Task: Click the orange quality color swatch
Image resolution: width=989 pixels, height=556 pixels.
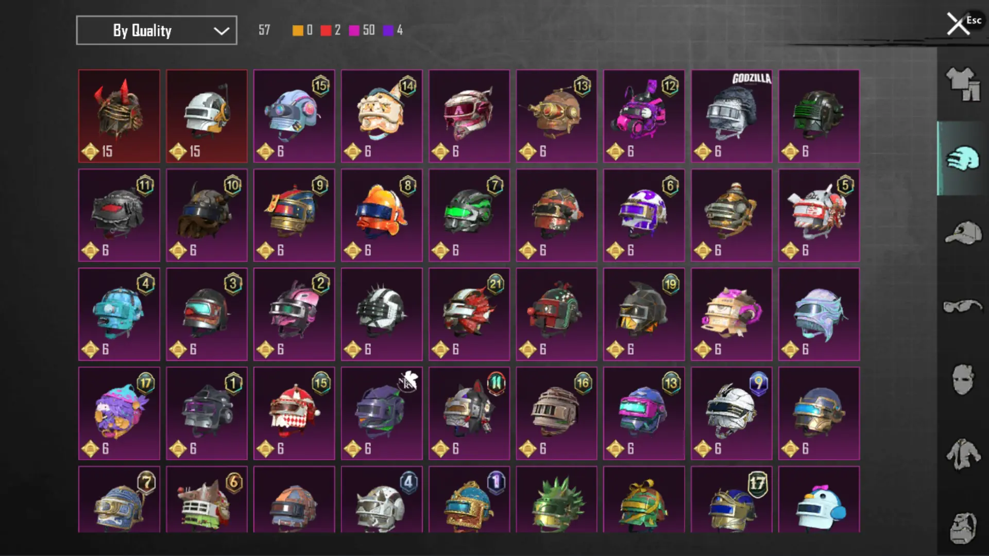Action: tap(298, 30)
